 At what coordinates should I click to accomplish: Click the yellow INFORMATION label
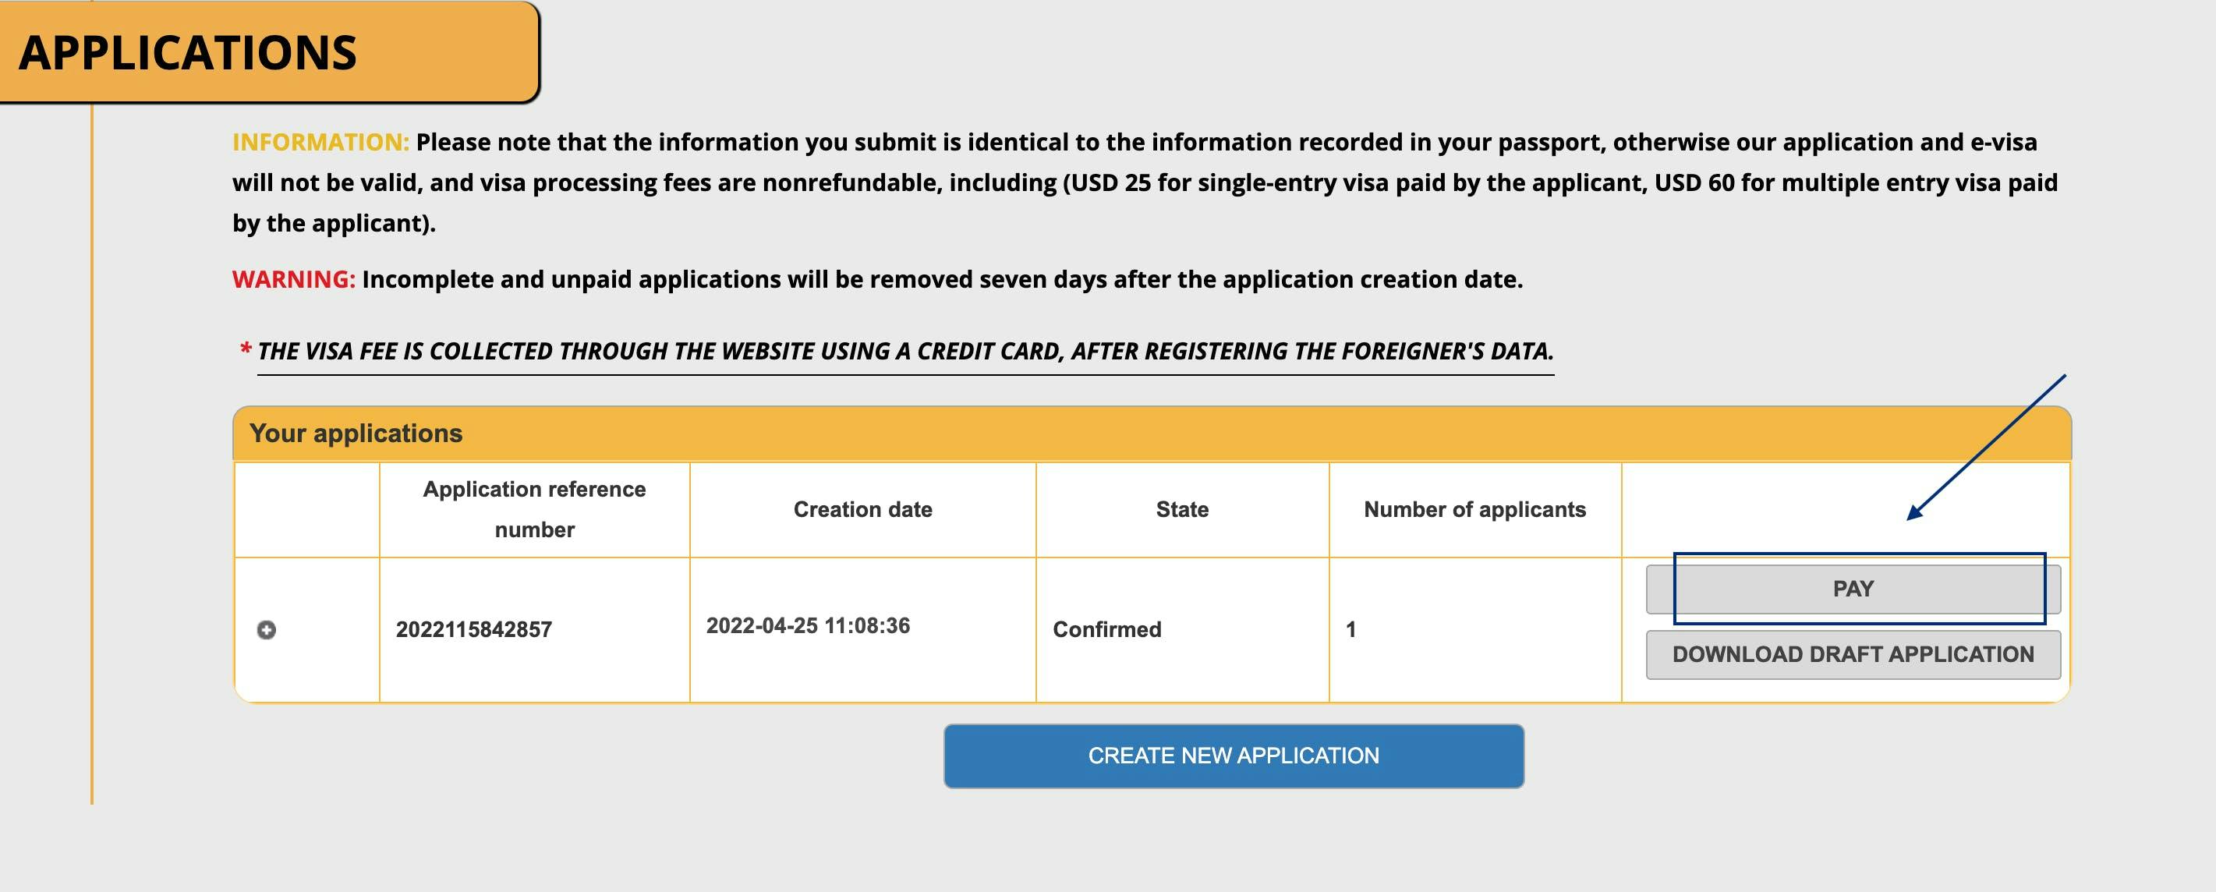321,142
